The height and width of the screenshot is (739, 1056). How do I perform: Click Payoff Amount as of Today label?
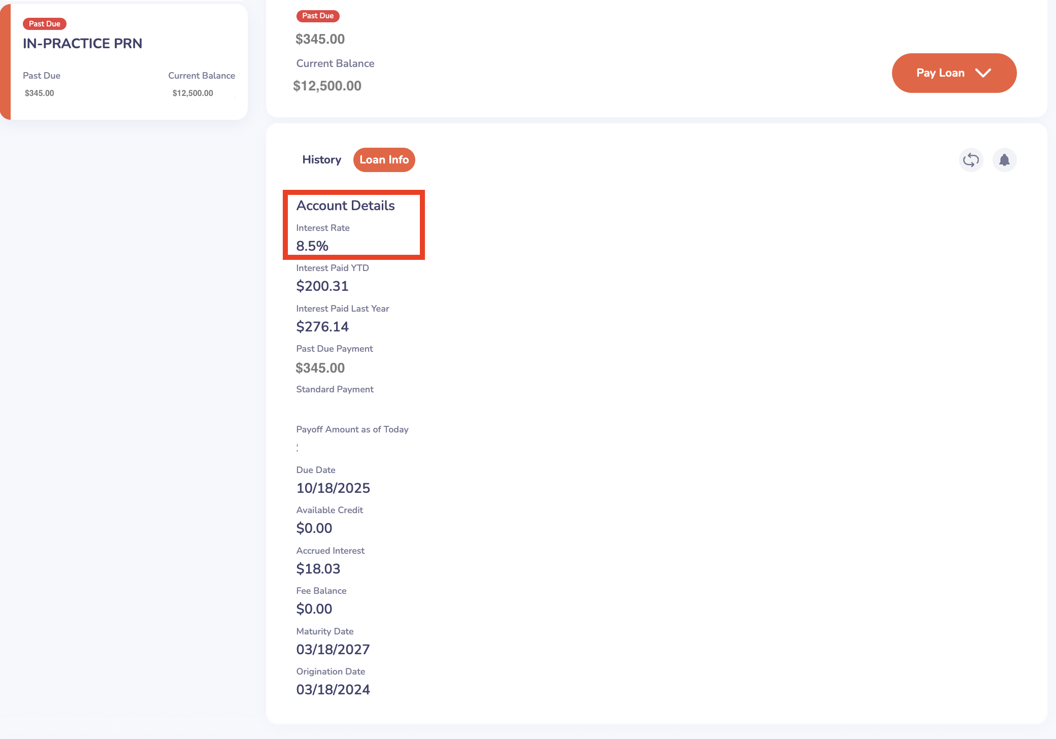(x=352, y=429)
